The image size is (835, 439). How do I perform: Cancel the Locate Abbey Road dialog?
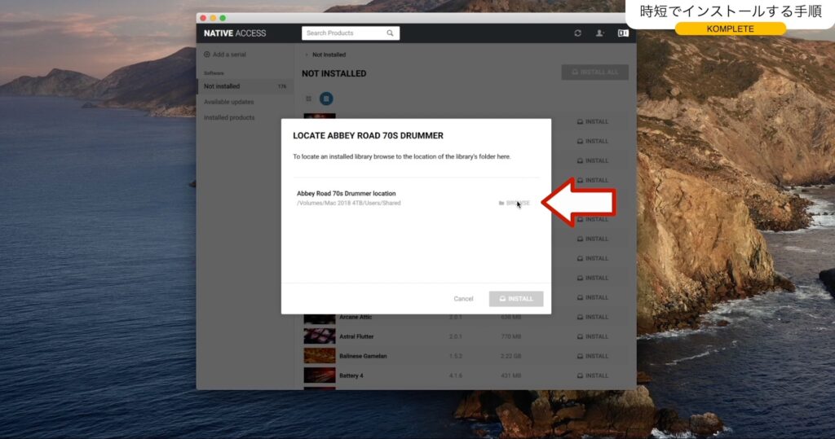tap(463, 299)
